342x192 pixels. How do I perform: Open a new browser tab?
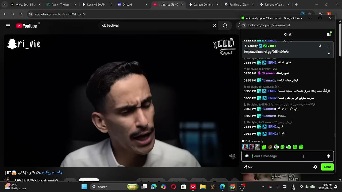(296, 5)
